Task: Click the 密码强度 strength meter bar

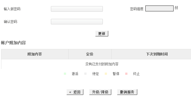Action: [159, 8]
